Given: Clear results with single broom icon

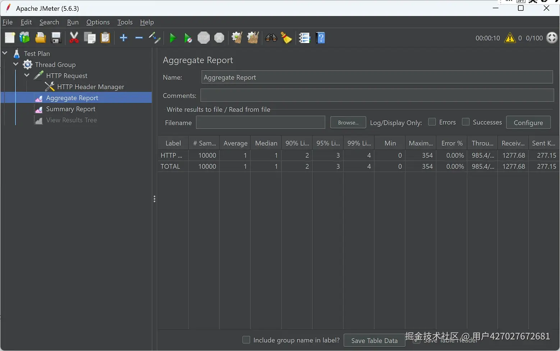Looking at the screenshot, I should (237, 38).
